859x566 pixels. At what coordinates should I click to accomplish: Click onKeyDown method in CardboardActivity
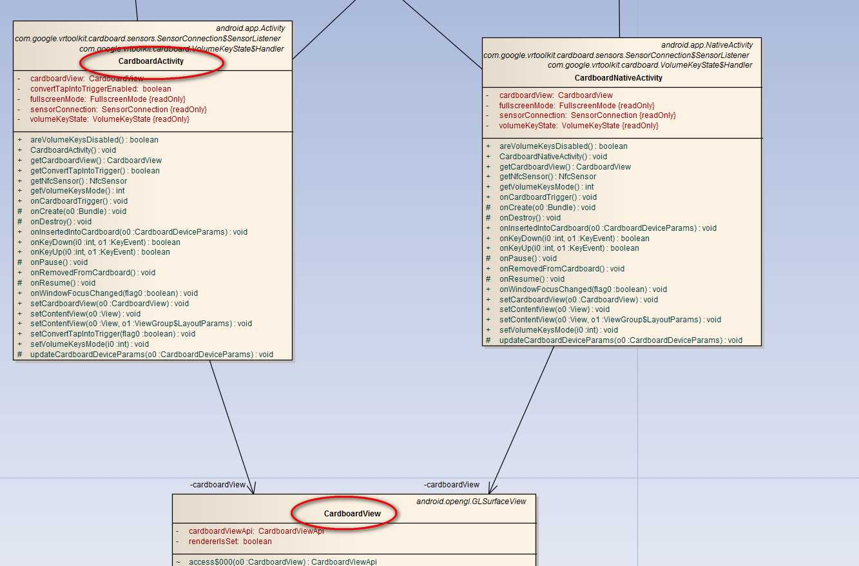pos(105,242)
